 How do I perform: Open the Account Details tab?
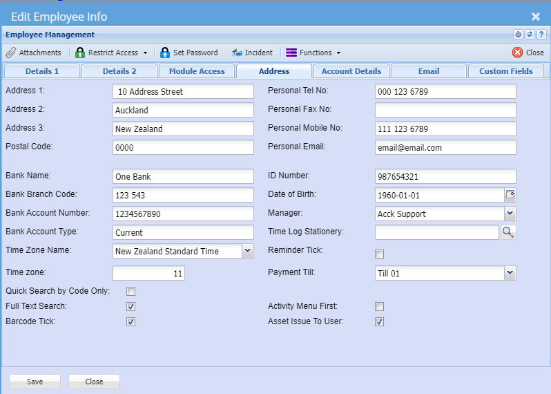351,71
